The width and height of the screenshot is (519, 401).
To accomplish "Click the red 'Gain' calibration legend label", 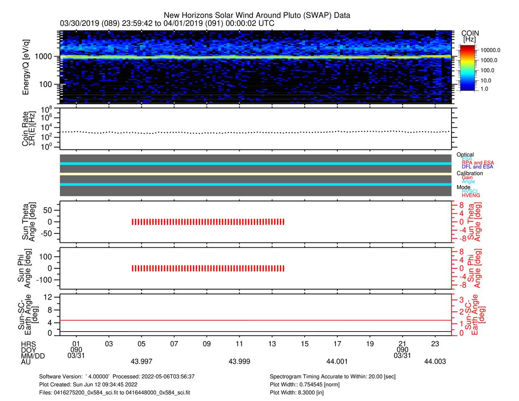I will [x=468, y=177].
